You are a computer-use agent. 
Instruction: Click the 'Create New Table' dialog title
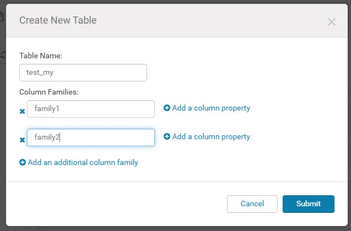coord(58,20)
